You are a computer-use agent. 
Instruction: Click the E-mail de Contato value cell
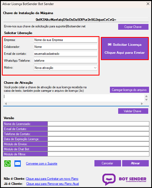98,129
